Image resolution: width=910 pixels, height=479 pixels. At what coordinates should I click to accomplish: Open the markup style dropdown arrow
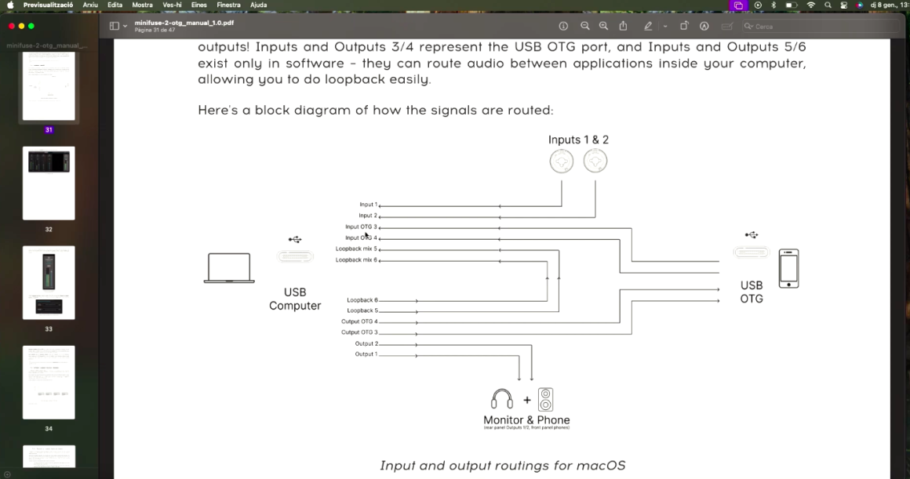point(664,25)
